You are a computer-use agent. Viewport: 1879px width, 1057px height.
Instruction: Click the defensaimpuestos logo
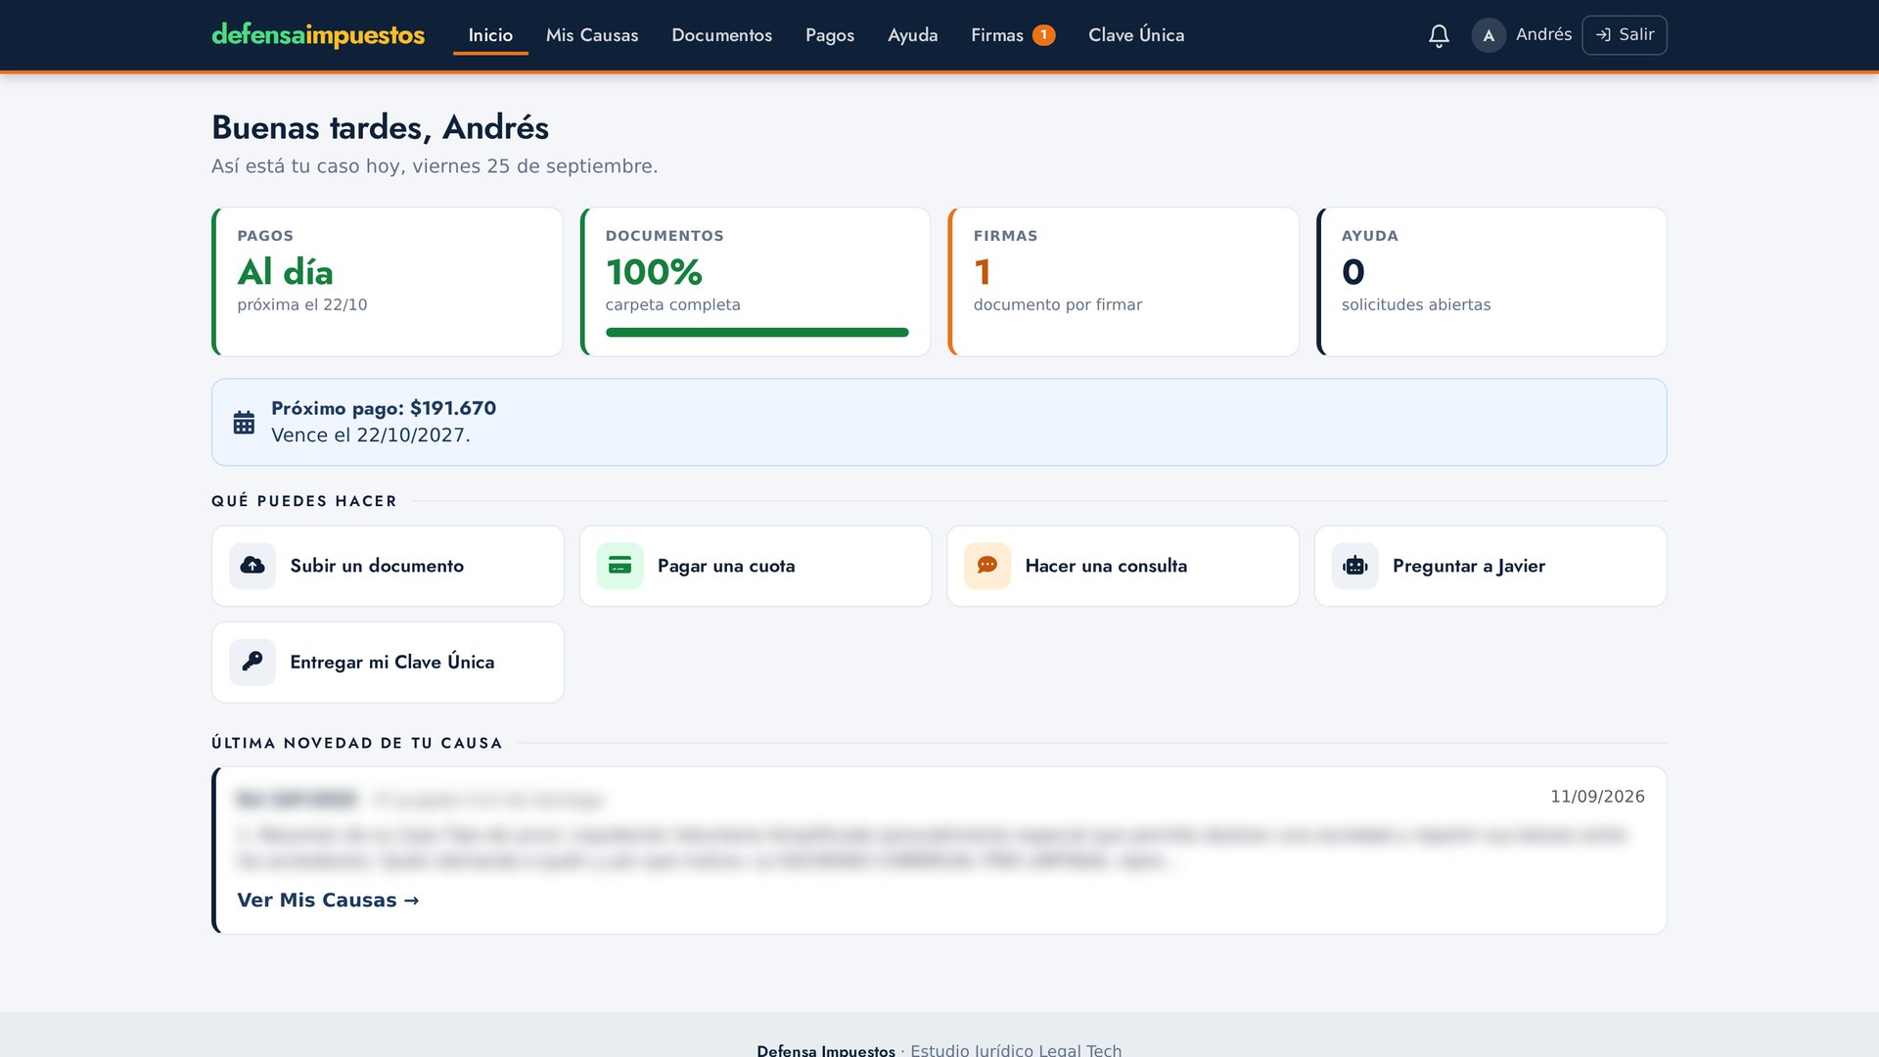(x=318, y=35)
